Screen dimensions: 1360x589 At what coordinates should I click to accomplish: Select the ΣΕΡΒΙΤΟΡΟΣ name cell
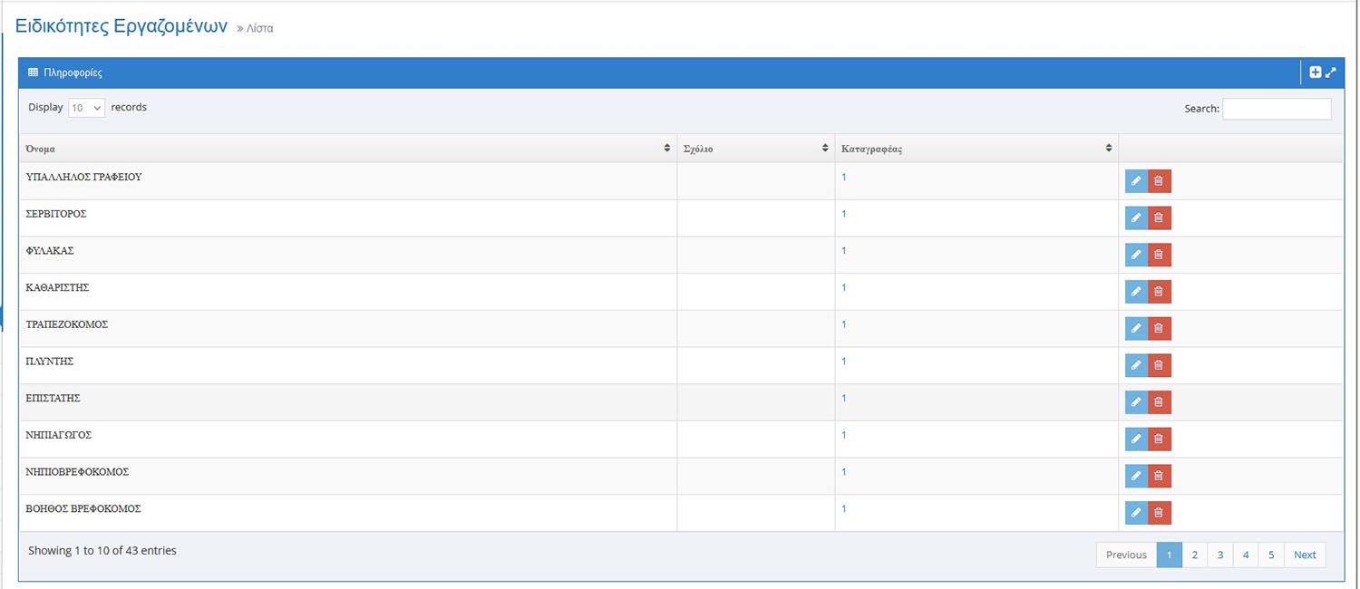pos(348,218)
